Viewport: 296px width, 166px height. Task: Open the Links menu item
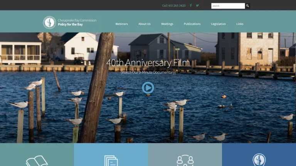240,24
